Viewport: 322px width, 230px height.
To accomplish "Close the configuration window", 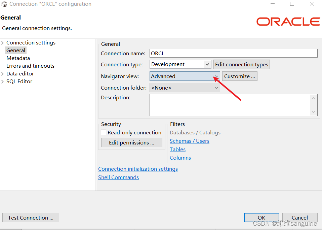I will (312, 4).
